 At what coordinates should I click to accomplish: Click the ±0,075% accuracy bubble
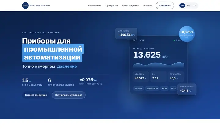(187, 34)
